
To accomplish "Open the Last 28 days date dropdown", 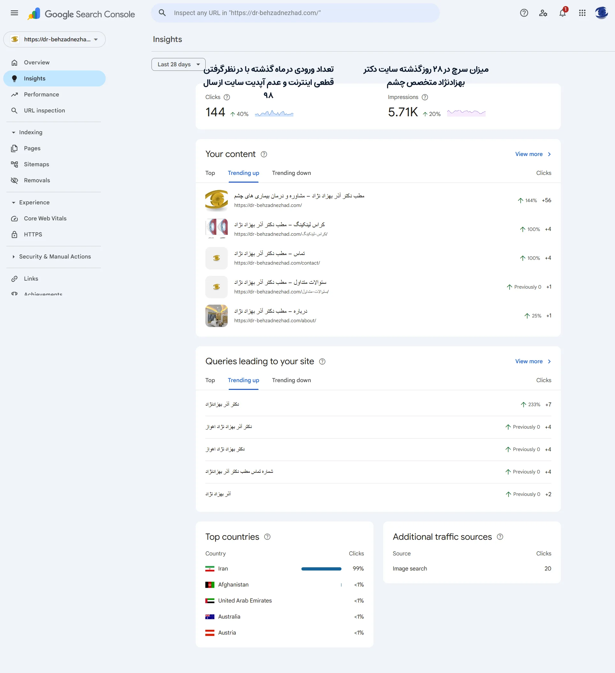I will (178, 64).
